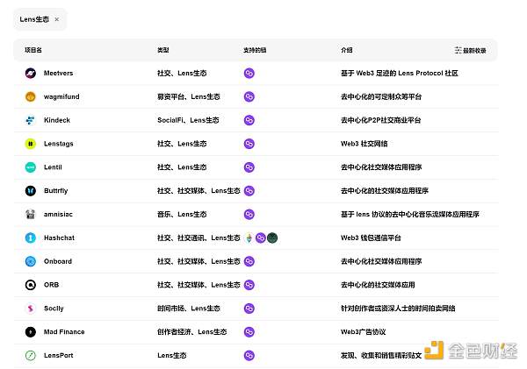Select the 支持的链 column header
527x369 pixels.
coord(255,50)
